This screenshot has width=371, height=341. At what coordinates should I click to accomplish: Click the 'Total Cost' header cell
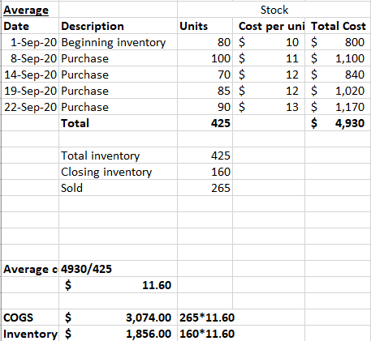[338, 26]
